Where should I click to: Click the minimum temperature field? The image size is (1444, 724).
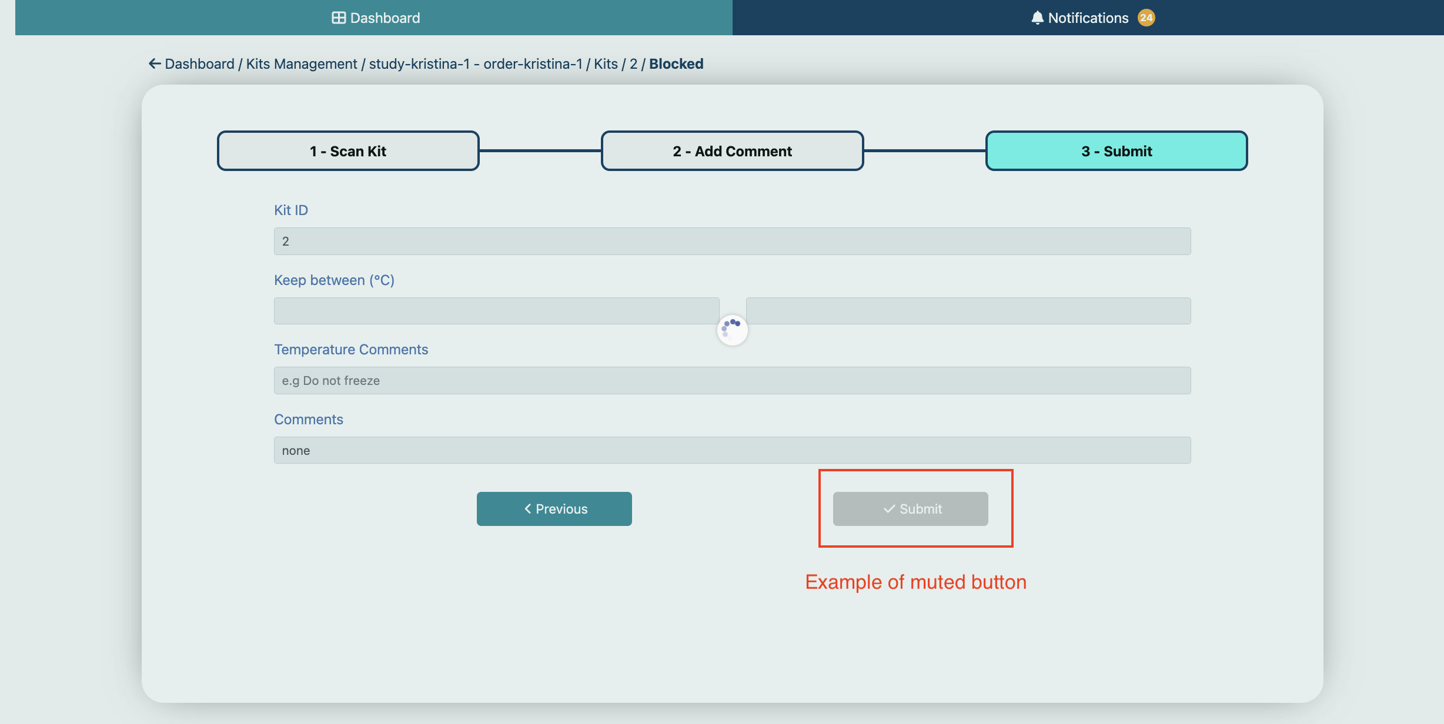[x=497, y=311]
